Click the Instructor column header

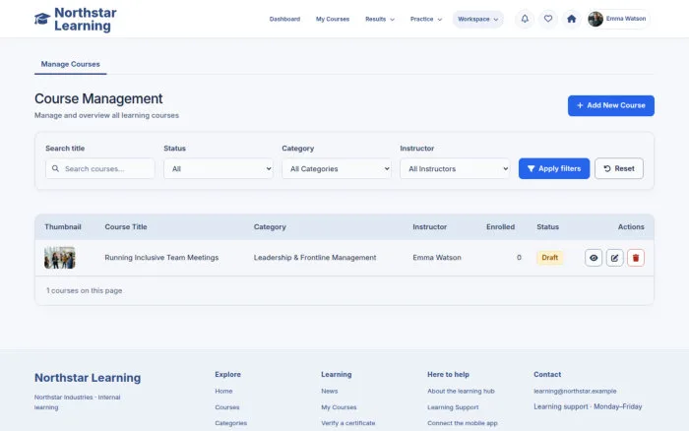(429, 227)
